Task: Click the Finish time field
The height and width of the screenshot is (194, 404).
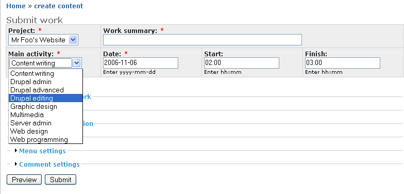Action: point(343,63)
